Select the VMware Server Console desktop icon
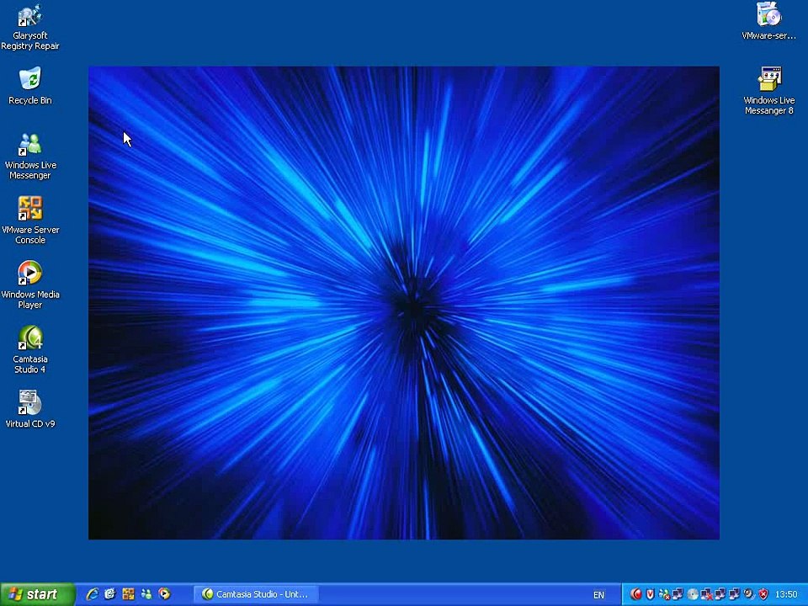 30,221
